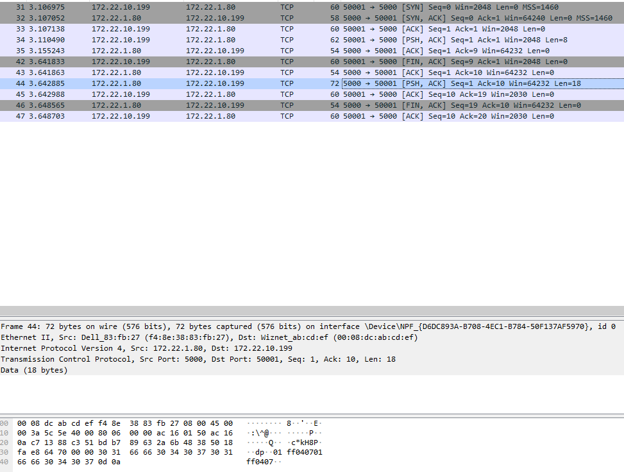Click ASCII text ff0407 on last byte row
The width and height of the screenshot is (624, 472).
[260, 462]
